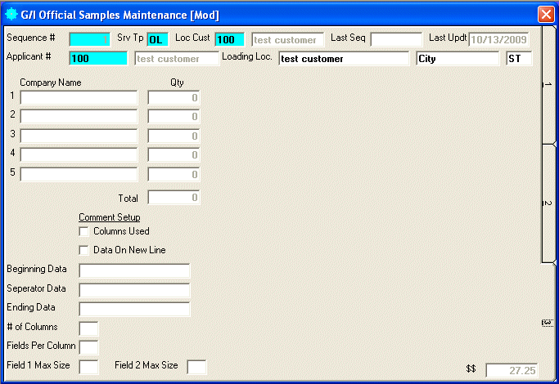Switch to vertical tab 1
The height and width of the screenshot is (384, 559).
[x=548, y=84]
